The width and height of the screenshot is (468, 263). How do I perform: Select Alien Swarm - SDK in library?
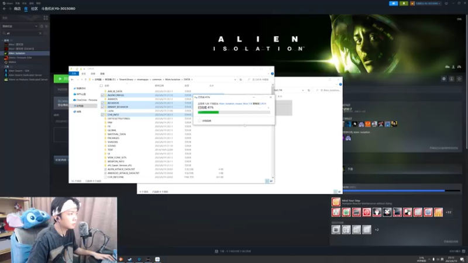click(x=19, y=71)
